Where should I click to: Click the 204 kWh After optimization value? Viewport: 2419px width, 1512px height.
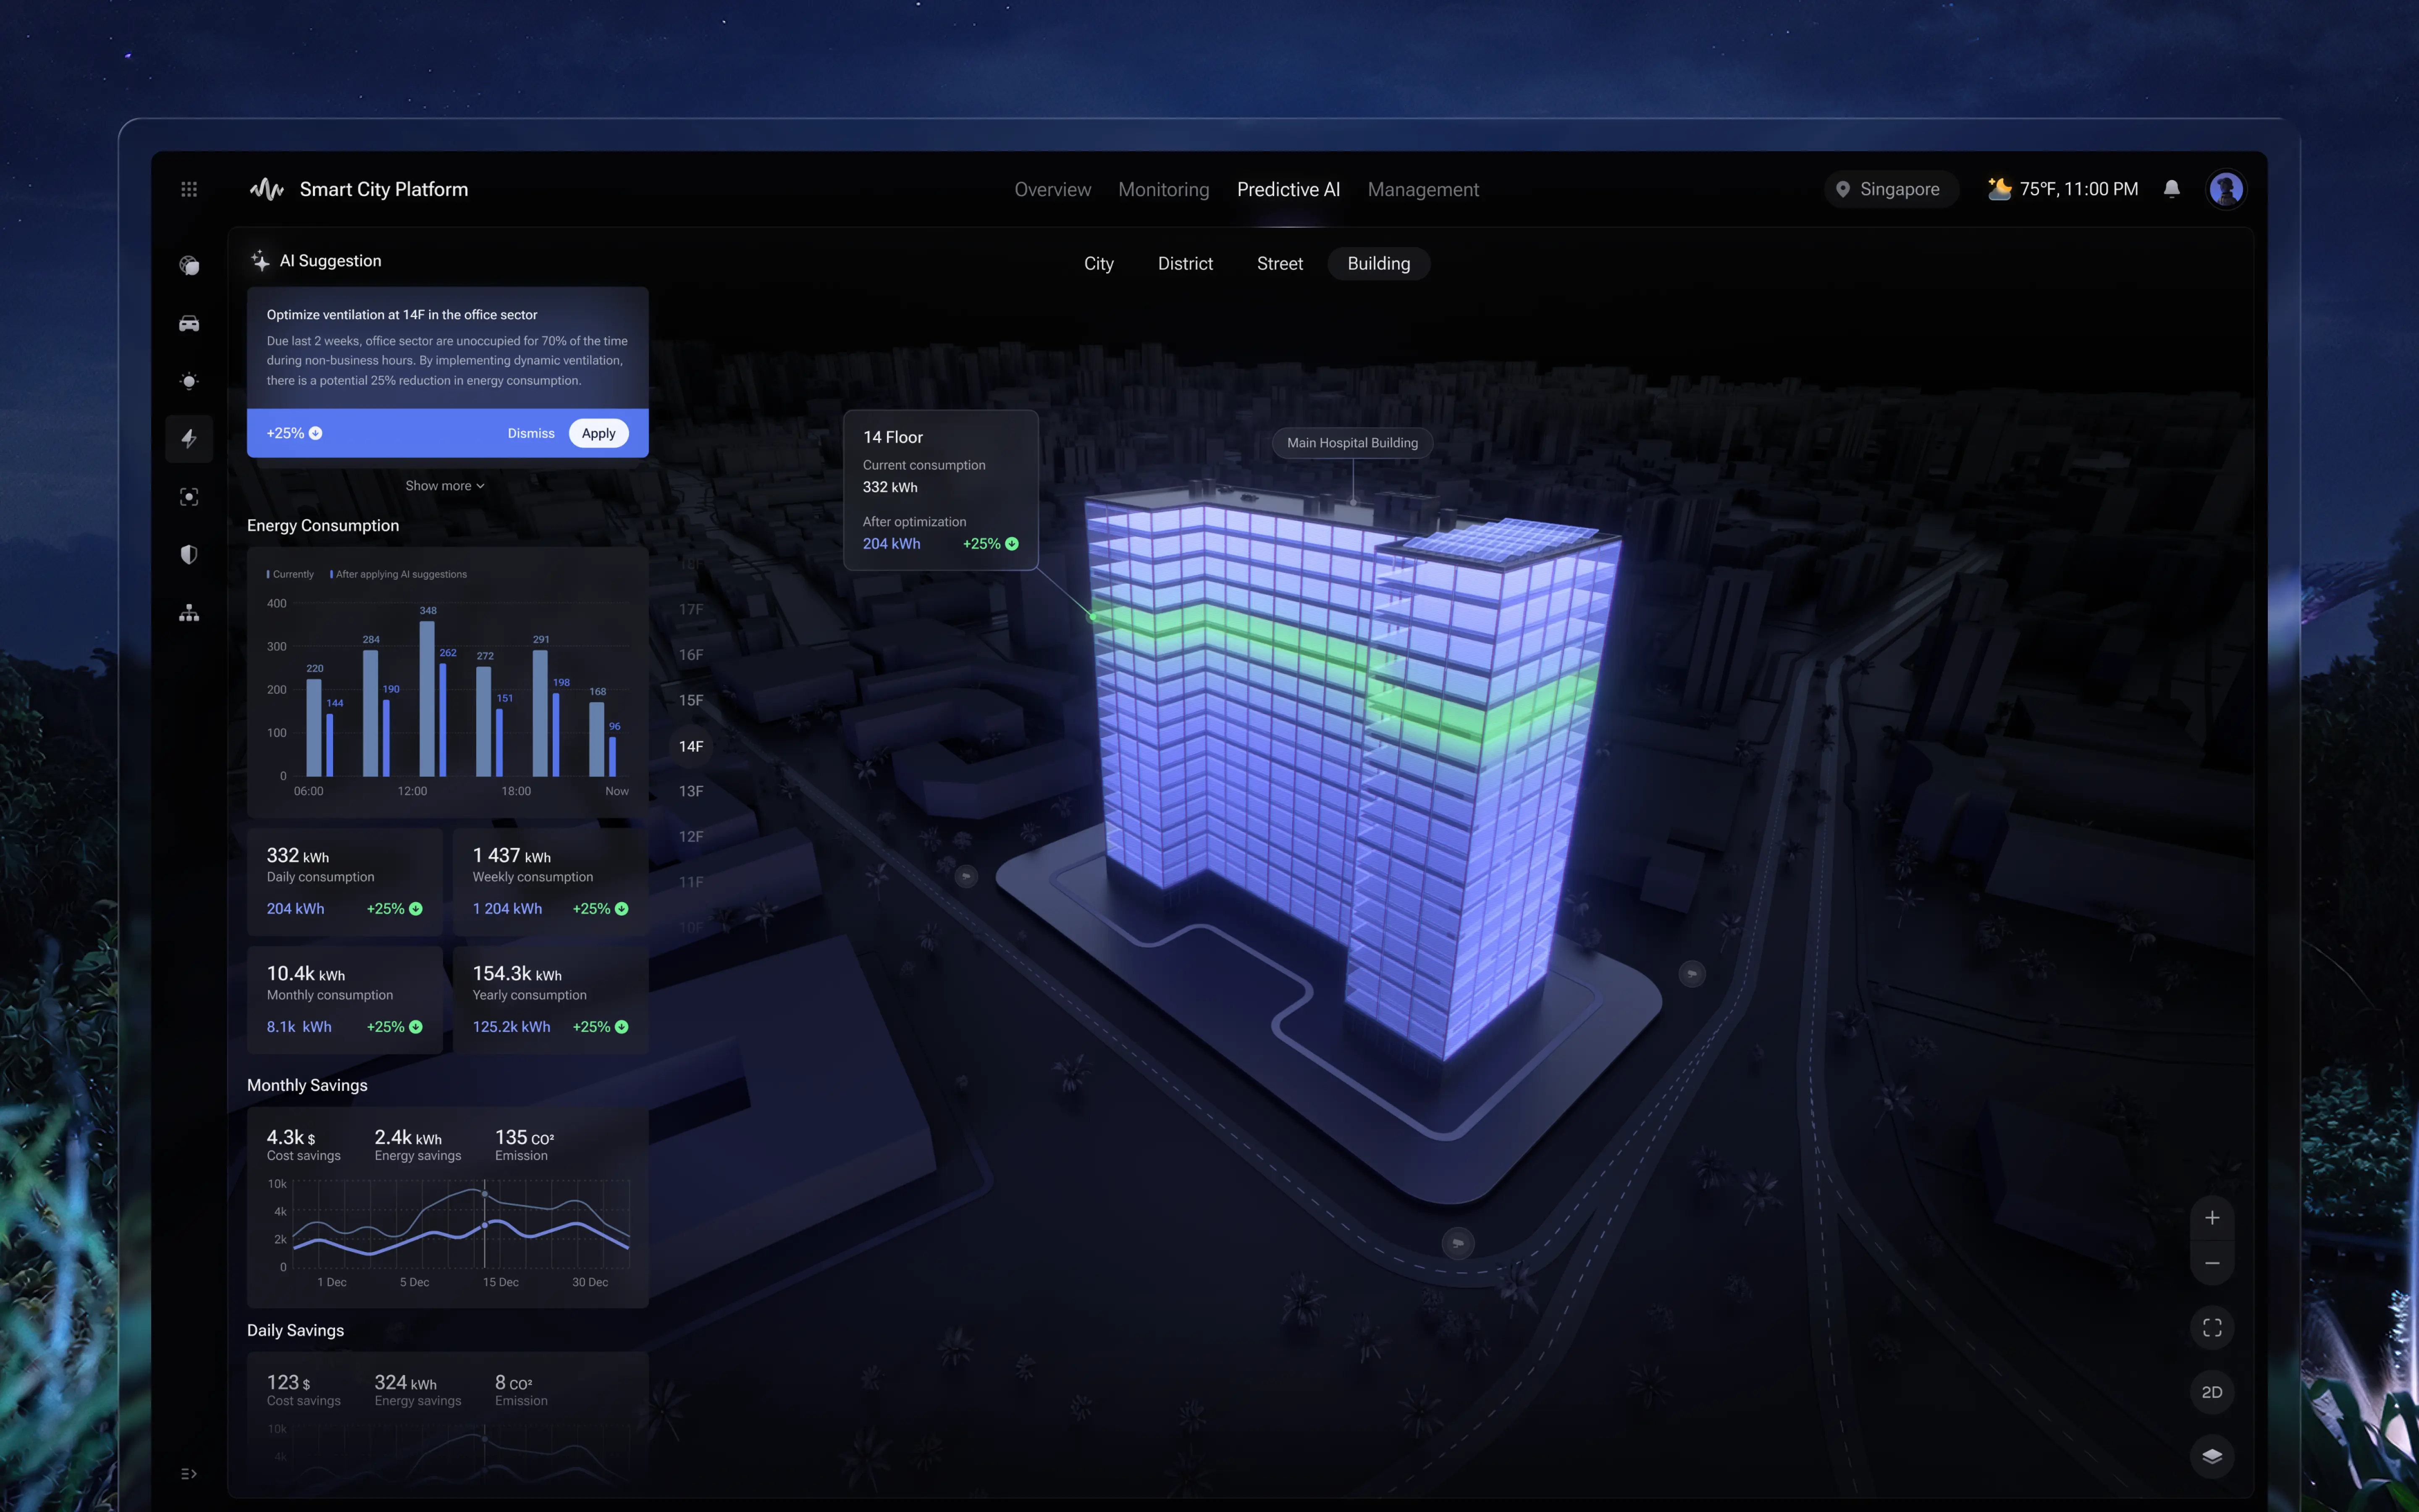click(x=892, y=544)
